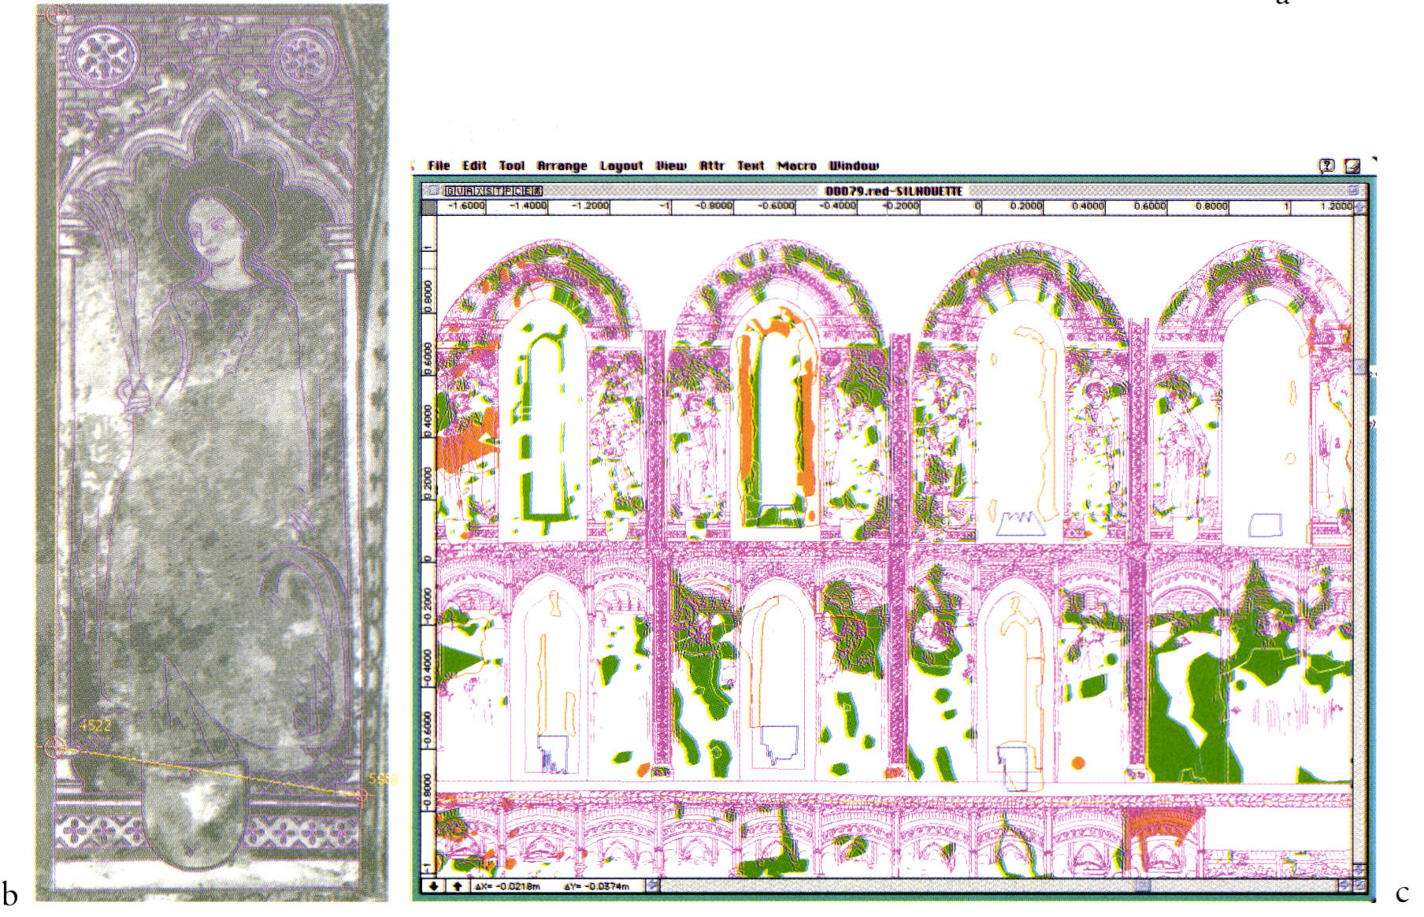Open the File menu
This screenshot has height=917, width=1424.
tap(439, 165)
